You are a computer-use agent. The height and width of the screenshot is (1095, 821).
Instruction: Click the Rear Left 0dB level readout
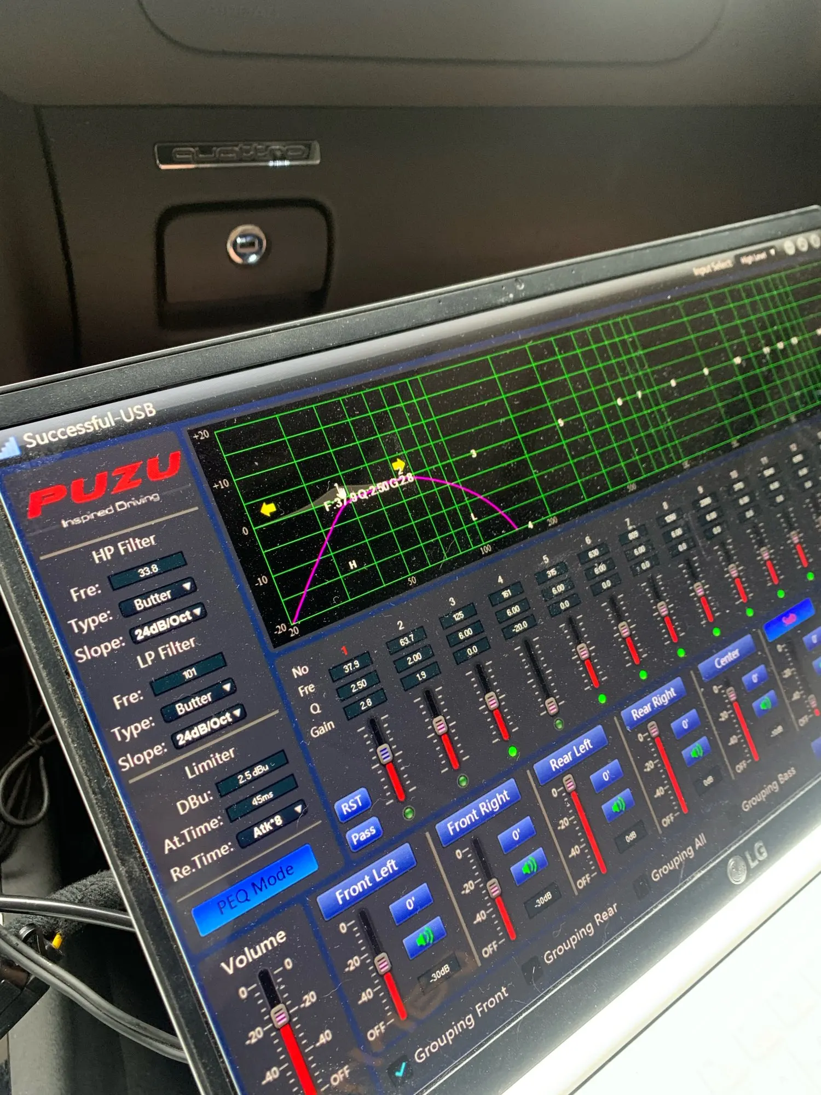pos(631,837)
